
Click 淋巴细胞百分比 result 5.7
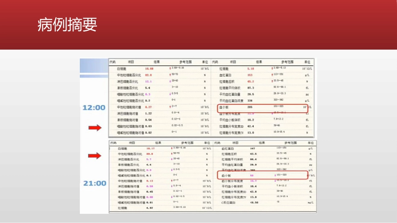point(149,159)
